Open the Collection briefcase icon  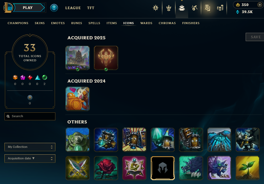(x=182, y=8)
